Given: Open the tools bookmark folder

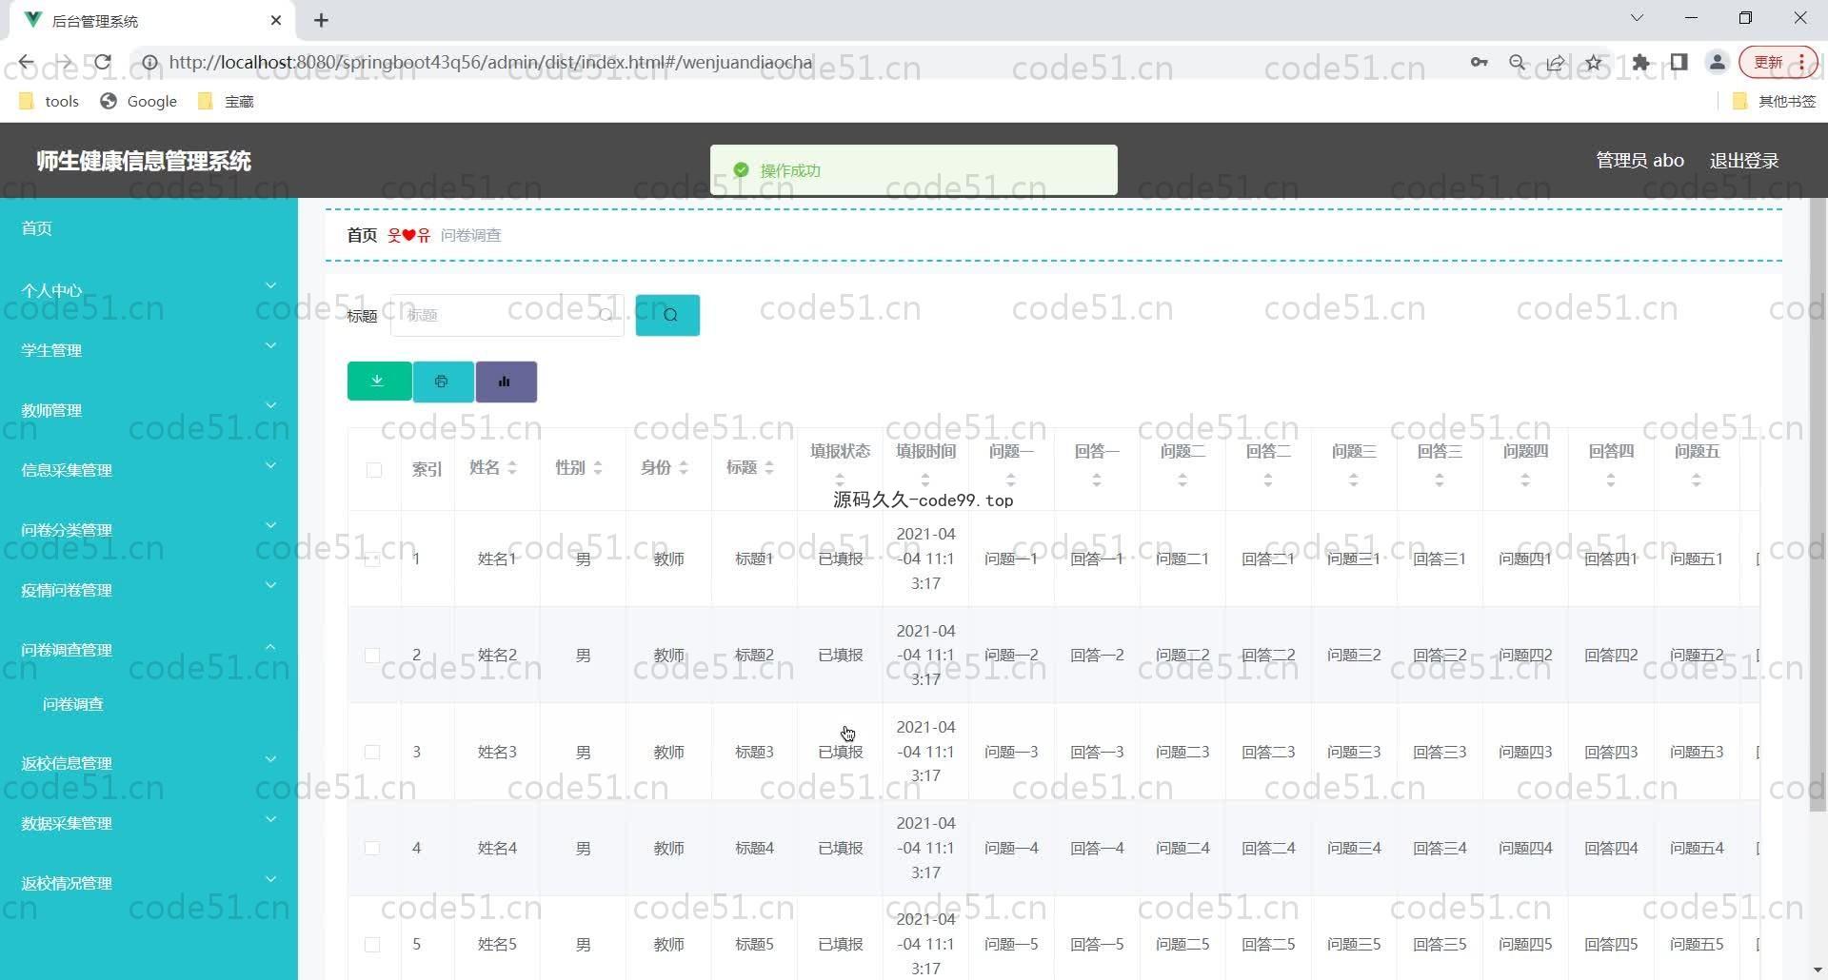Looking at the screenshot, I should [x=49, y=101].
